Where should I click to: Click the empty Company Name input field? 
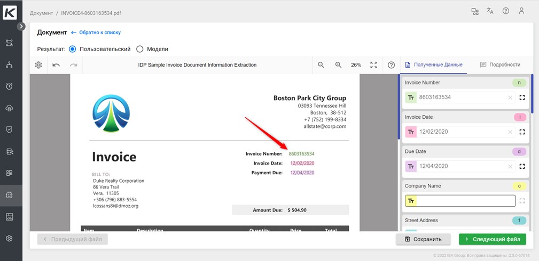click(465, 201)
